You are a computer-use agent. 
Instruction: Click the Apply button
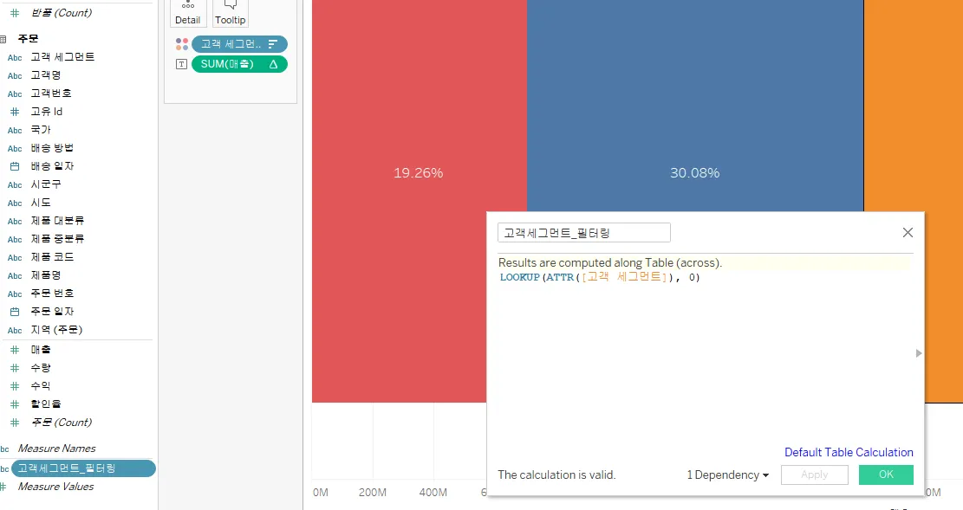click(x=814, y=474)
